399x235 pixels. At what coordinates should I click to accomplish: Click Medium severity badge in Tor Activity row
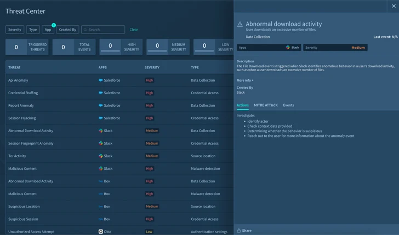[152, 156]
